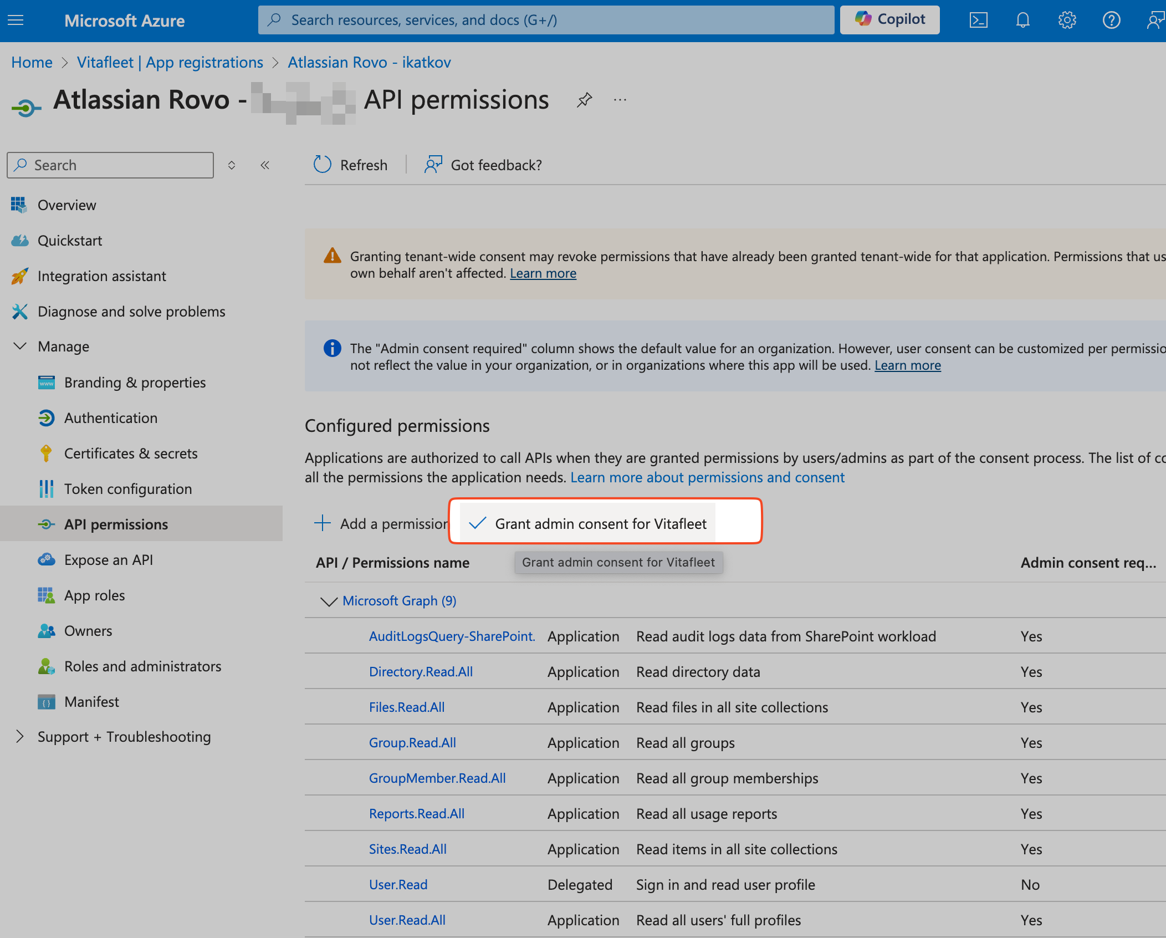This screenshot has width=1166, height=938.
Task: Open the Help question mark icon
Action: [x=1112, y=21]
